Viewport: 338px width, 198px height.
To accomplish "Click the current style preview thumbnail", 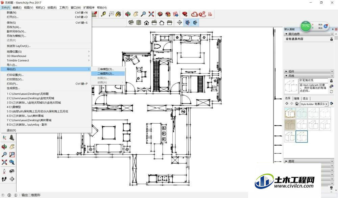I will tap(291, 86).
